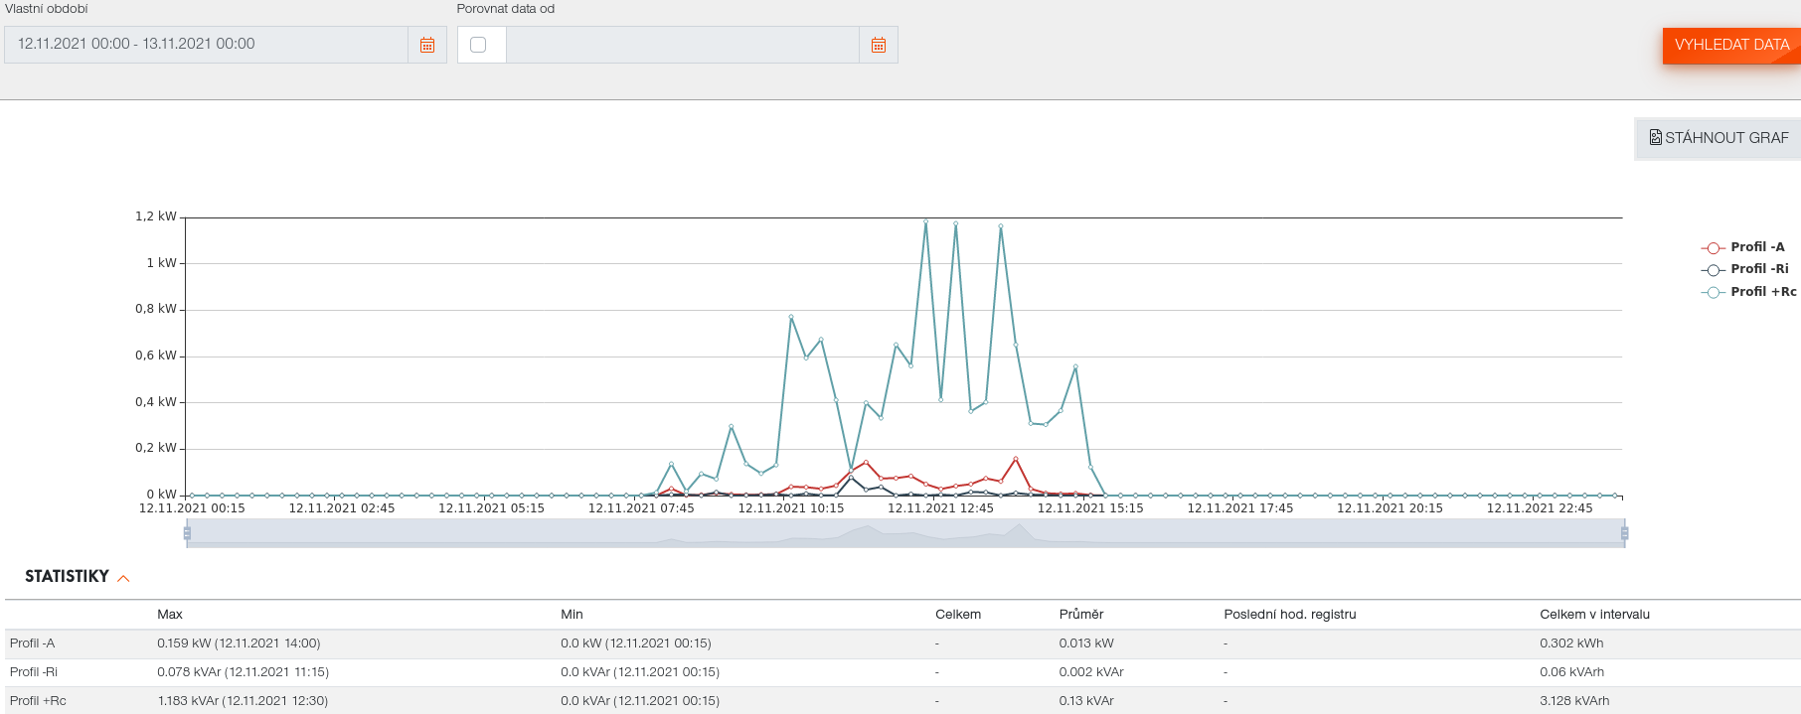1801x714 pixels.
Task: Download chart with STÁHNOUT GRAF
Action: [x=1719, y=138]
